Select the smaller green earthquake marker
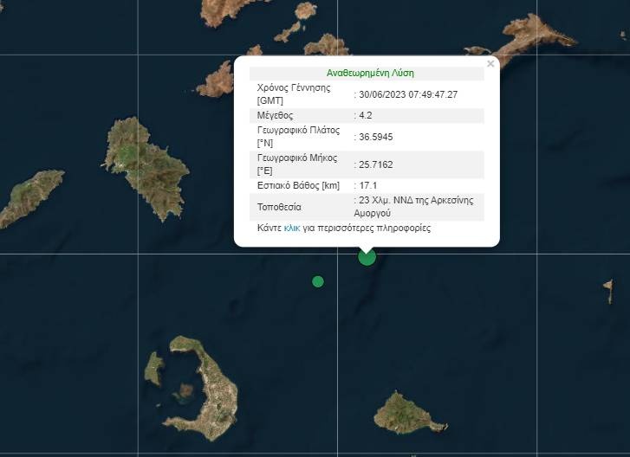 tap(318, 281)
